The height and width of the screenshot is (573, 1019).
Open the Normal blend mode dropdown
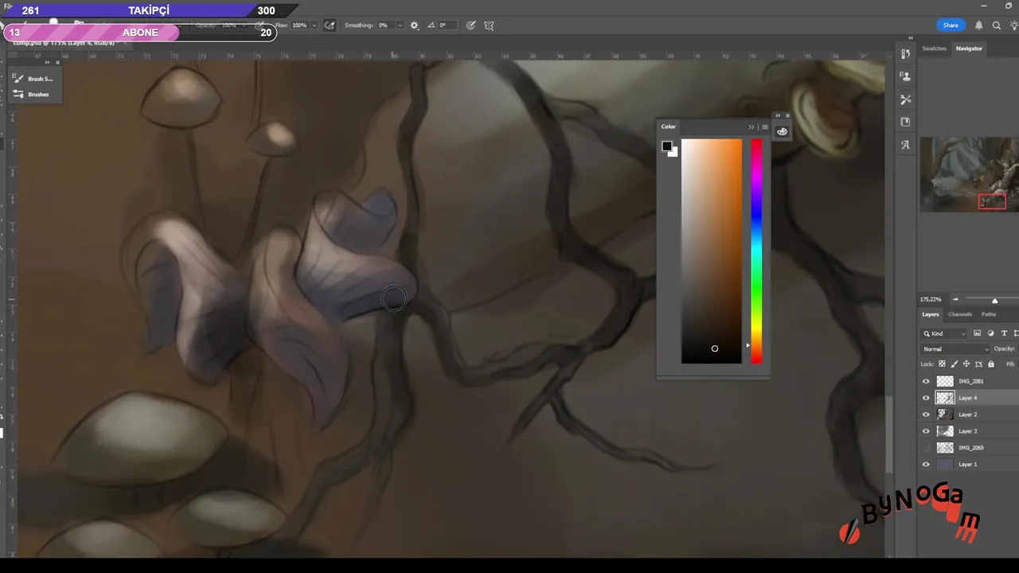click(955, 349)
